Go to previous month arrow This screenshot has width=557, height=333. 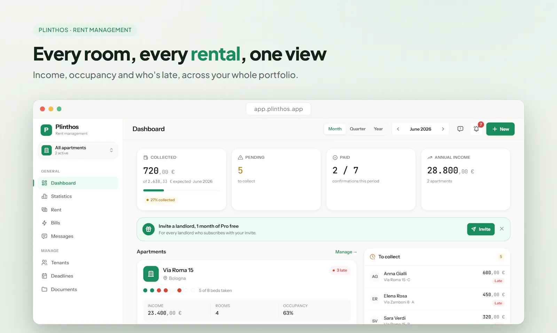click(398, 129)
